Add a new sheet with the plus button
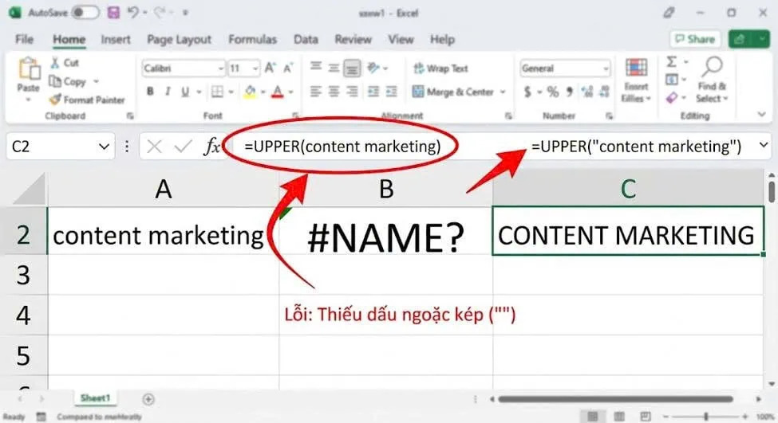Viewport: 778px width, 423px height. click(x=148, y=399)
